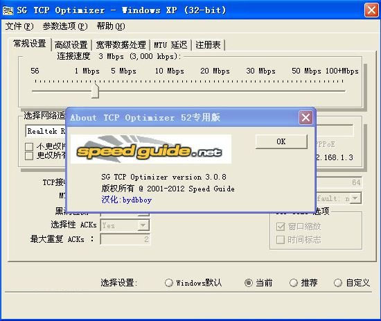The image size is (381, 321).
Task: Open the 选择性 ACKs dropdown
Action: click(x=143, y=225)
